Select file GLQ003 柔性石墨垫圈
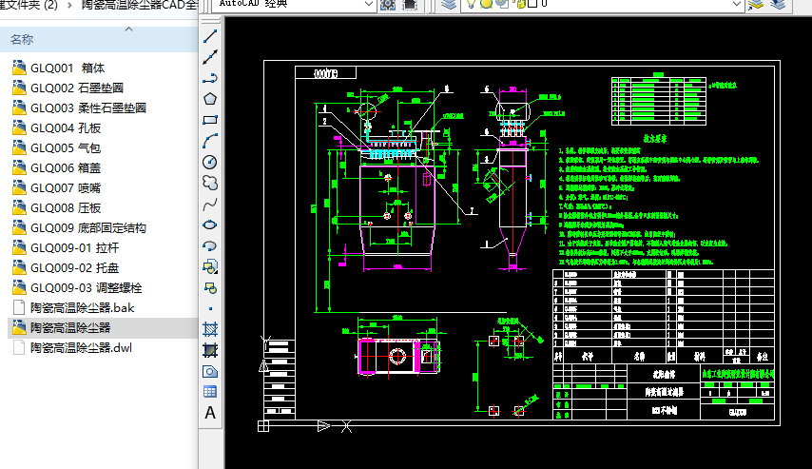The height and width of the screenshot is (469, 812). (x=88, y=108)
